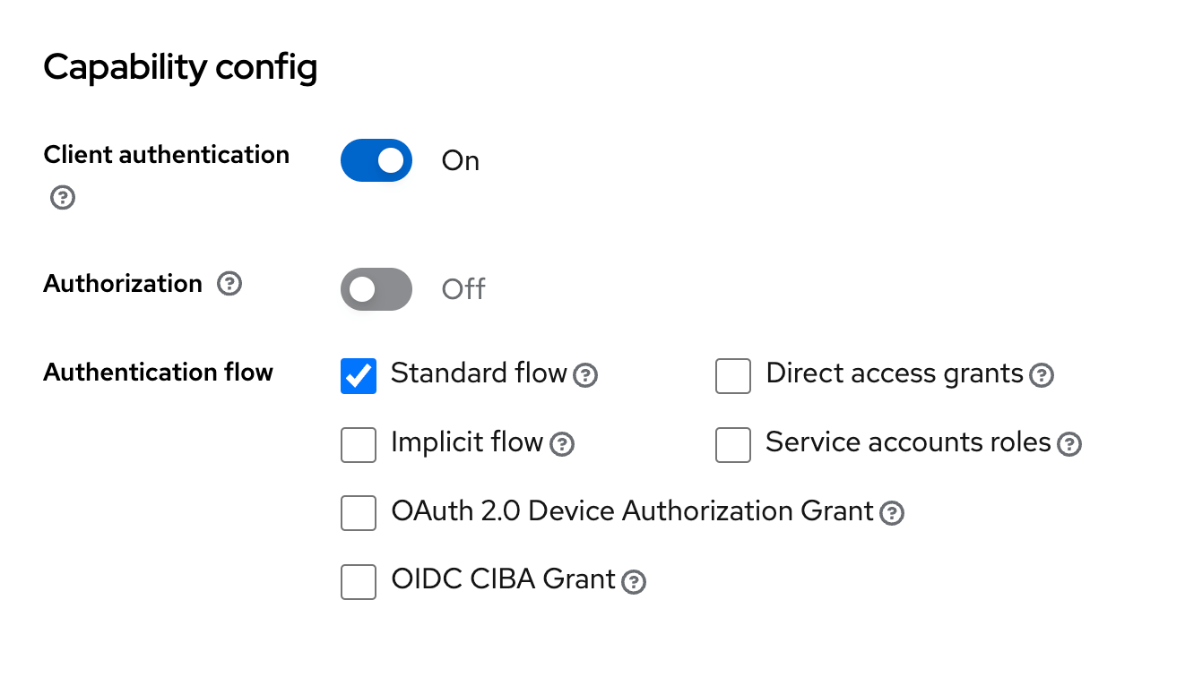Select the OIDC CIBA Grant checkbox
The width and height of the screenshot is (1185, 677).
359,582
